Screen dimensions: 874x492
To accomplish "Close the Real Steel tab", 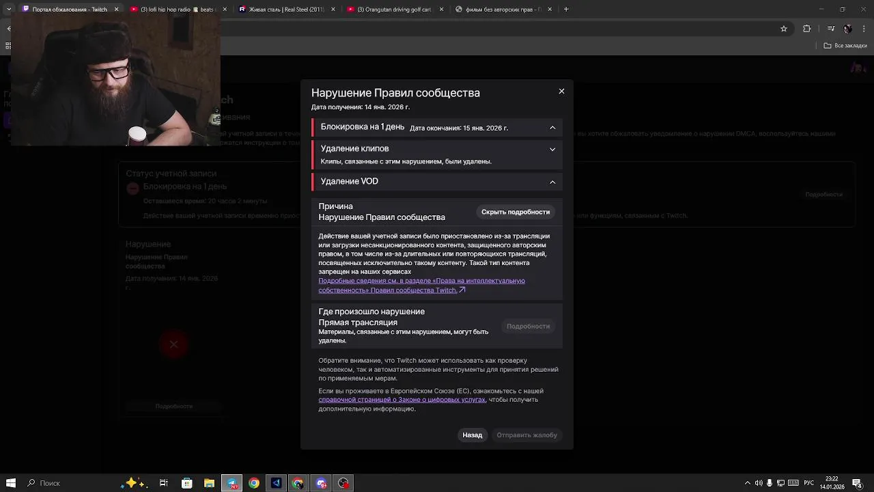I will click(333, 10).
